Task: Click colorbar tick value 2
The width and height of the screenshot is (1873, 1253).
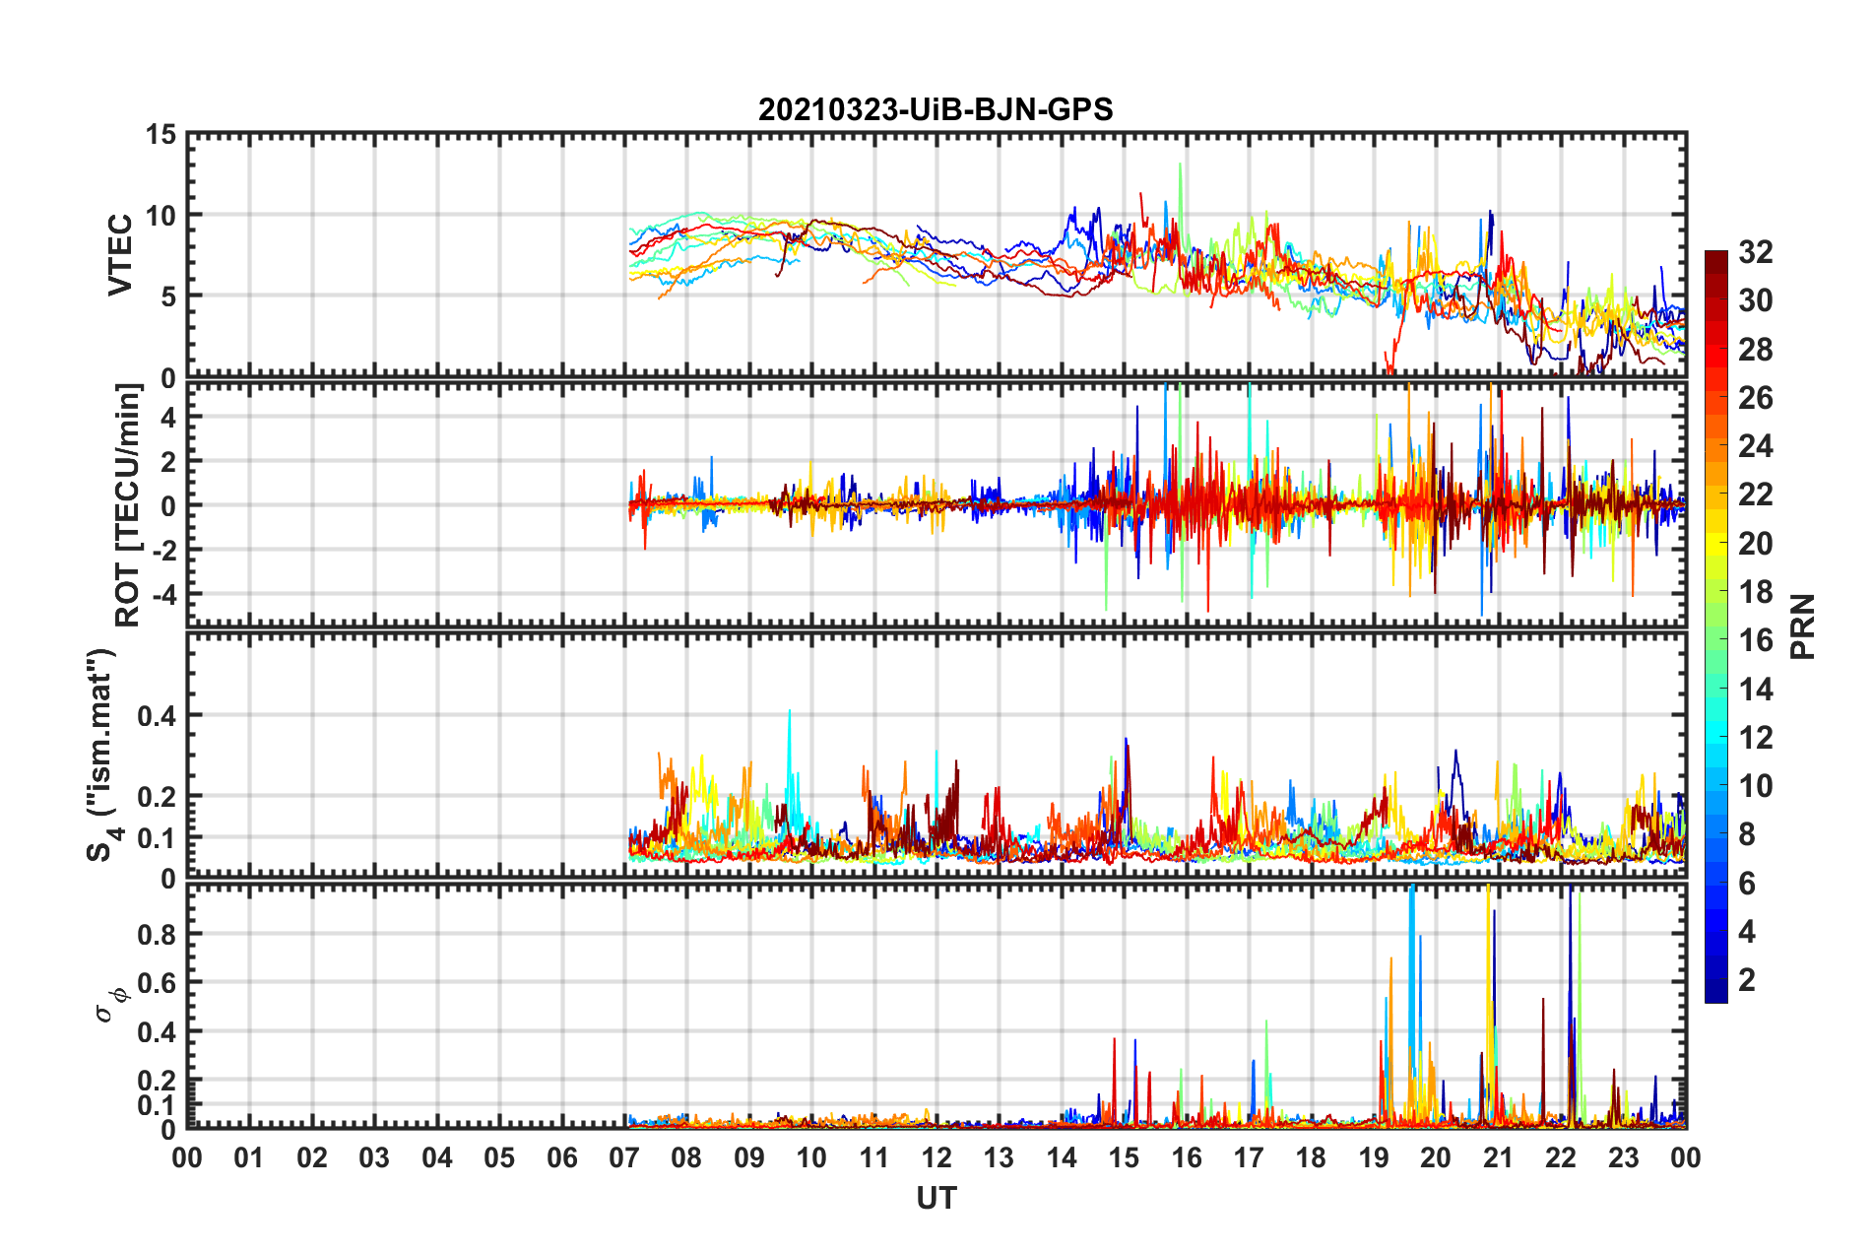Action: [1747, 979]
